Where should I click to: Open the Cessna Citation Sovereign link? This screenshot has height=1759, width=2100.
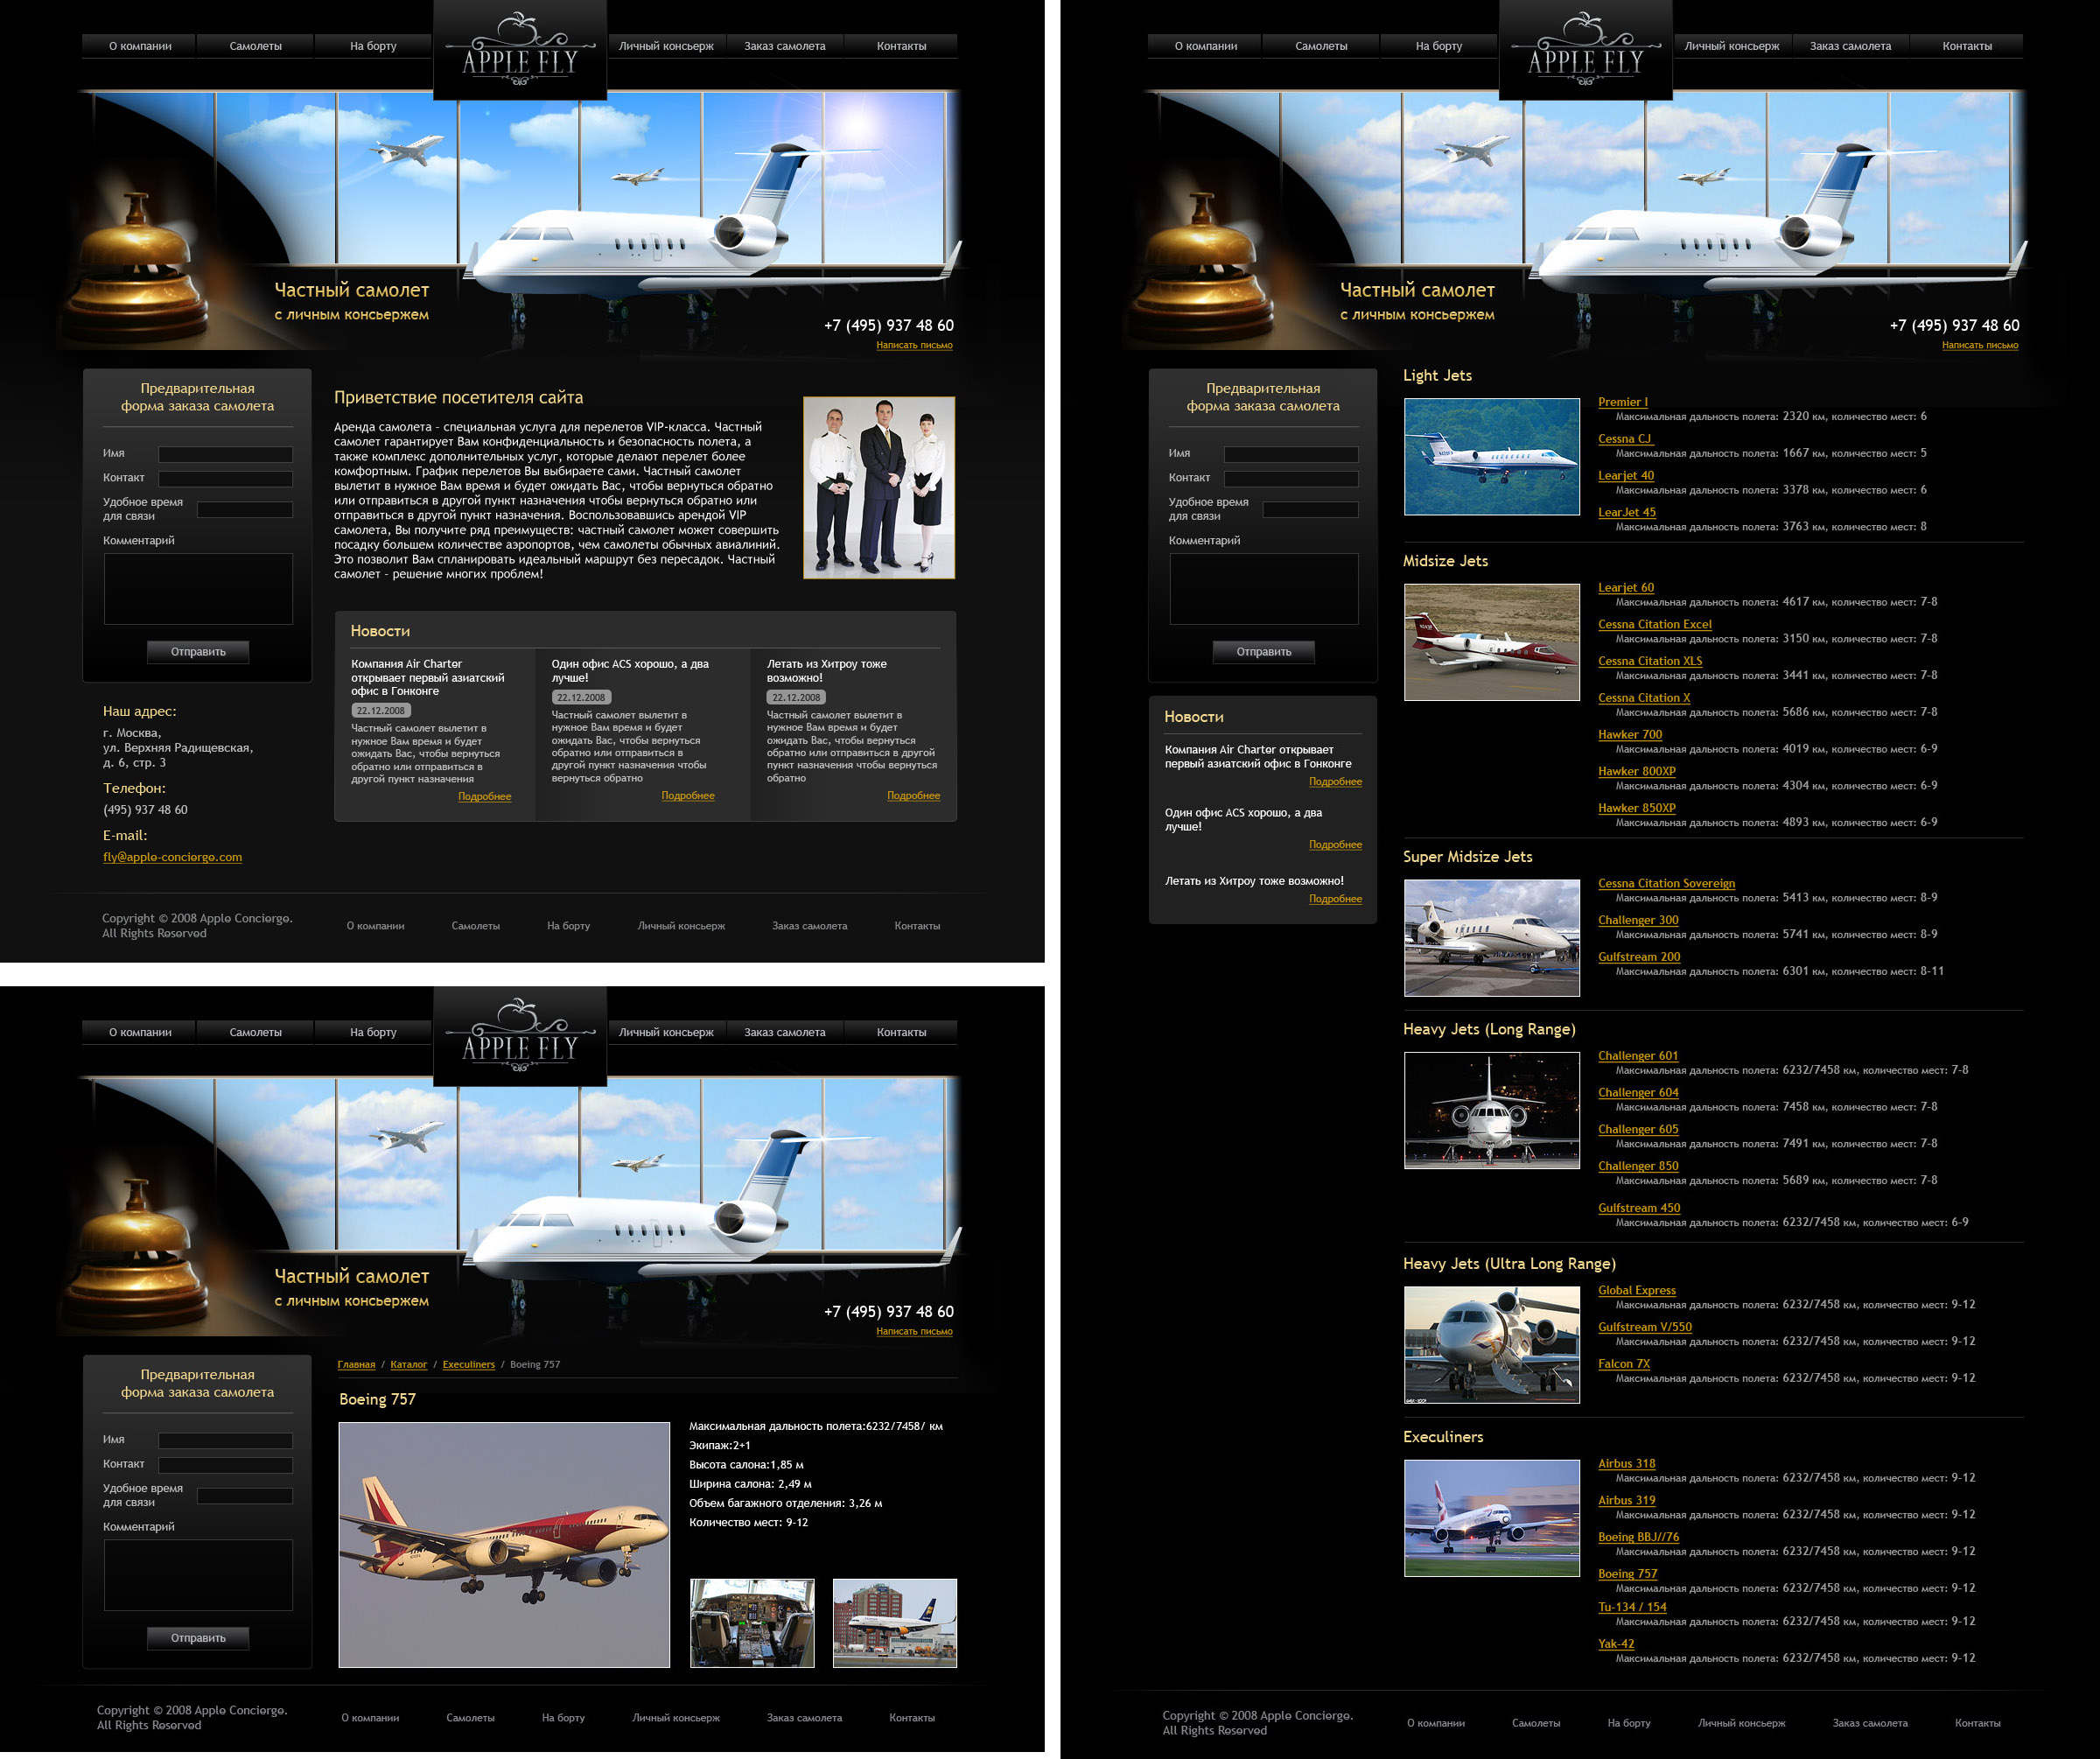(1665, 883)
